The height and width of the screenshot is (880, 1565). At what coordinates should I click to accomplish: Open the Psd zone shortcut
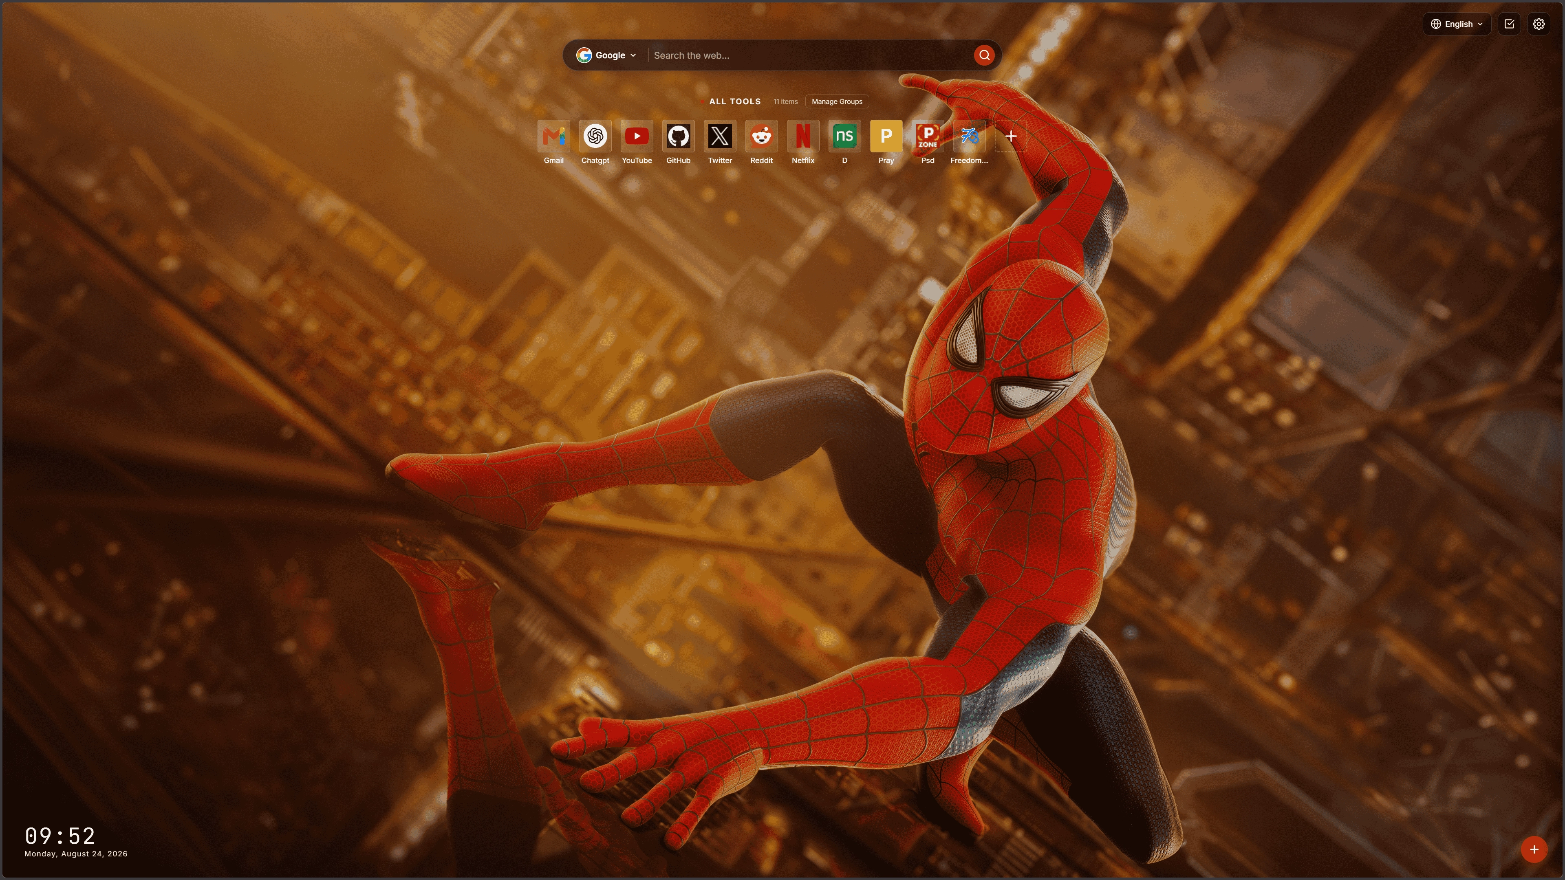pos(928,136)
